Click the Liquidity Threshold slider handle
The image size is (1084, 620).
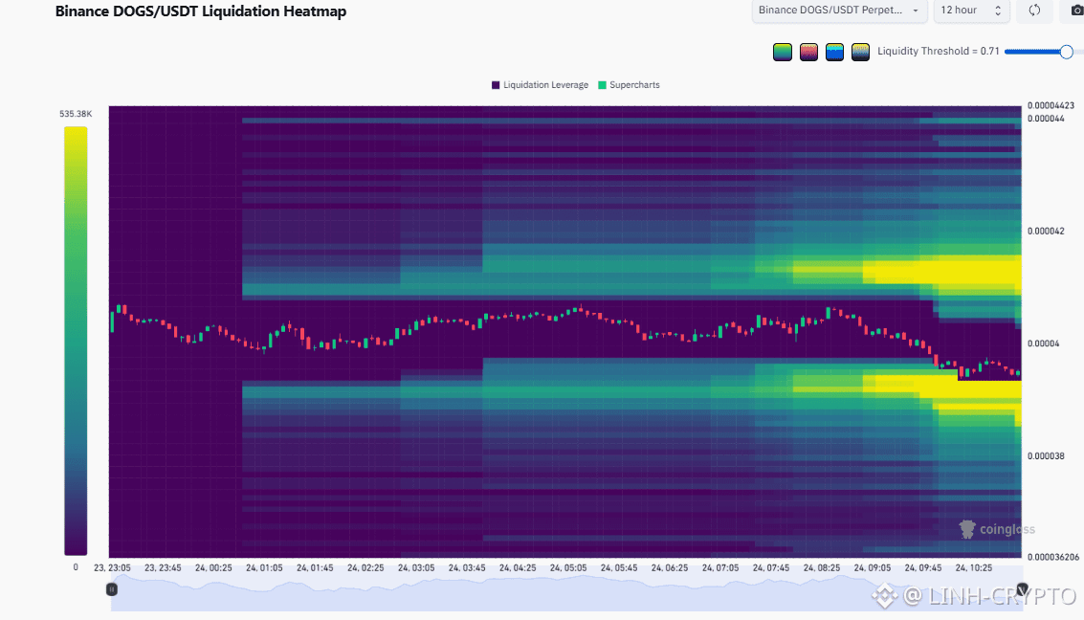tap(1066, 52)
